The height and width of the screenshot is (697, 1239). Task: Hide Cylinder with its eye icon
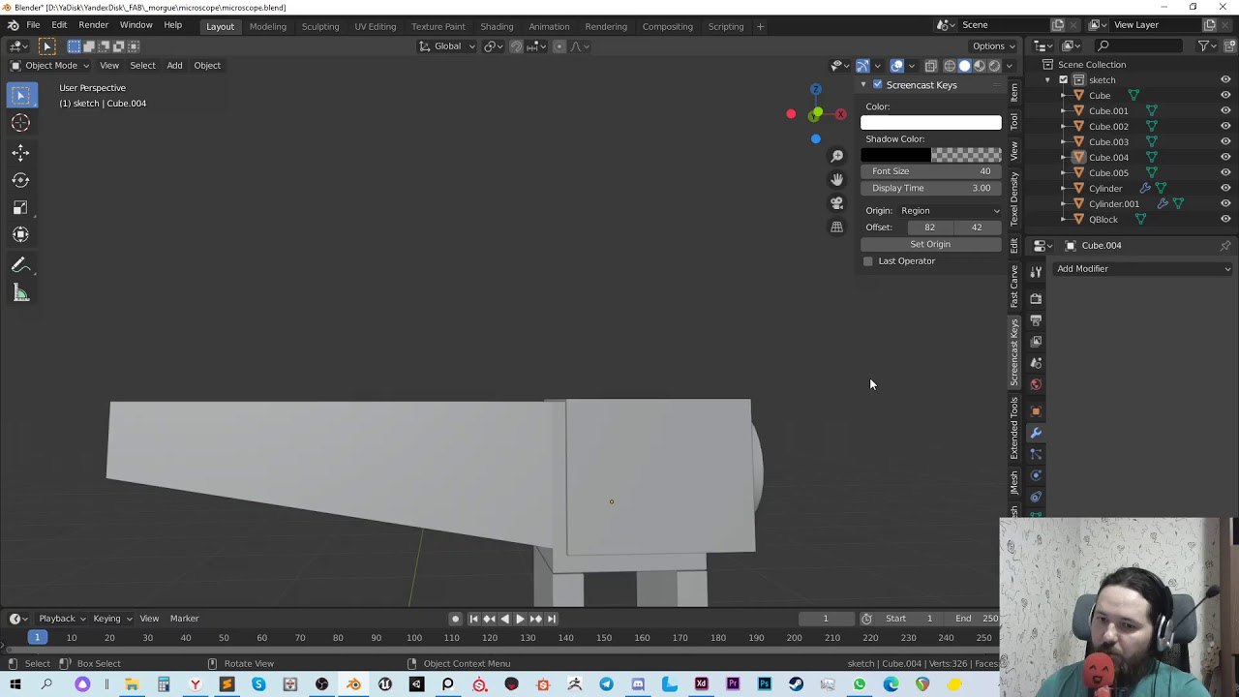[1225, 189]
